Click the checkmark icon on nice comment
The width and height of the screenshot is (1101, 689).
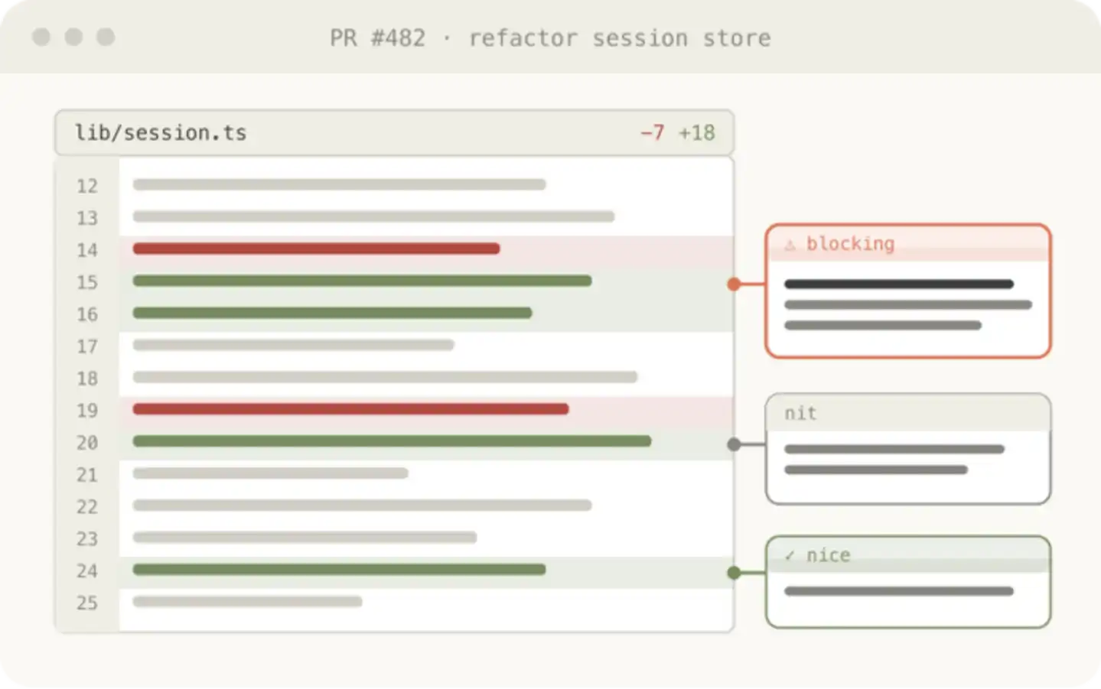pos(790,556)
